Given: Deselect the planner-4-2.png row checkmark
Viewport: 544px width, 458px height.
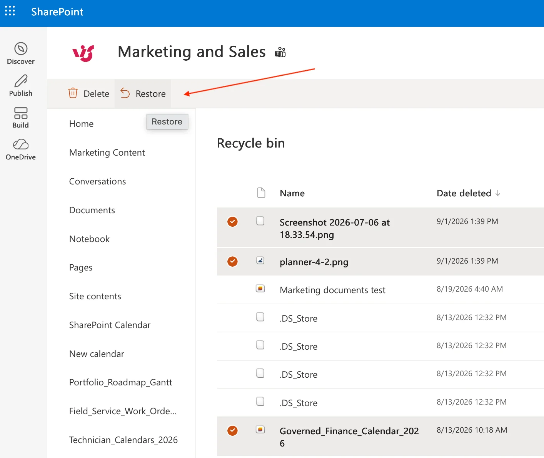Looking at the screenshot, I should (232, 261).
